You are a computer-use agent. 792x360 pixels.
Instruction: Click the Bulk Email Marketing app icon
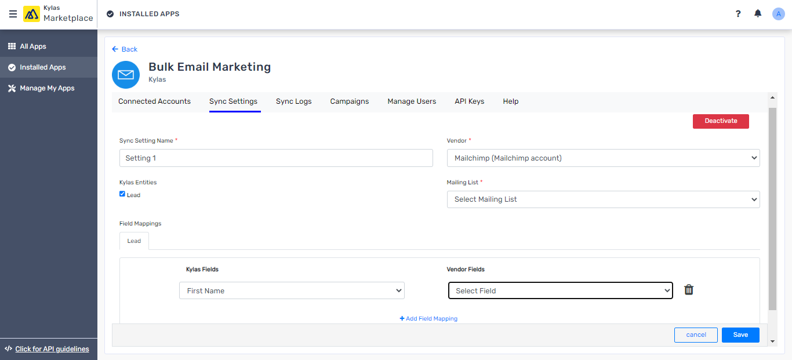(125, 74)
